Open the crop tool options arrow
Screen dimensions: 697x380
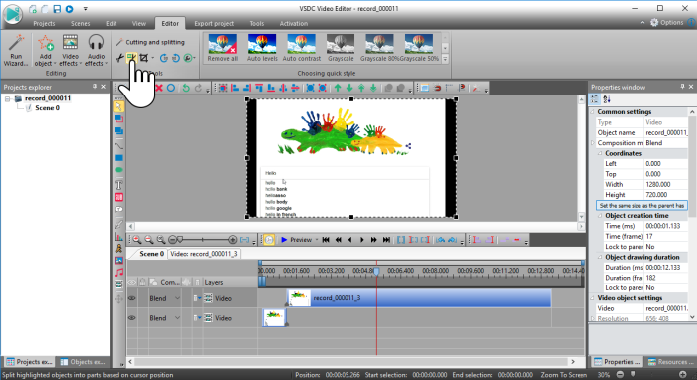click(x=153, y=58)
